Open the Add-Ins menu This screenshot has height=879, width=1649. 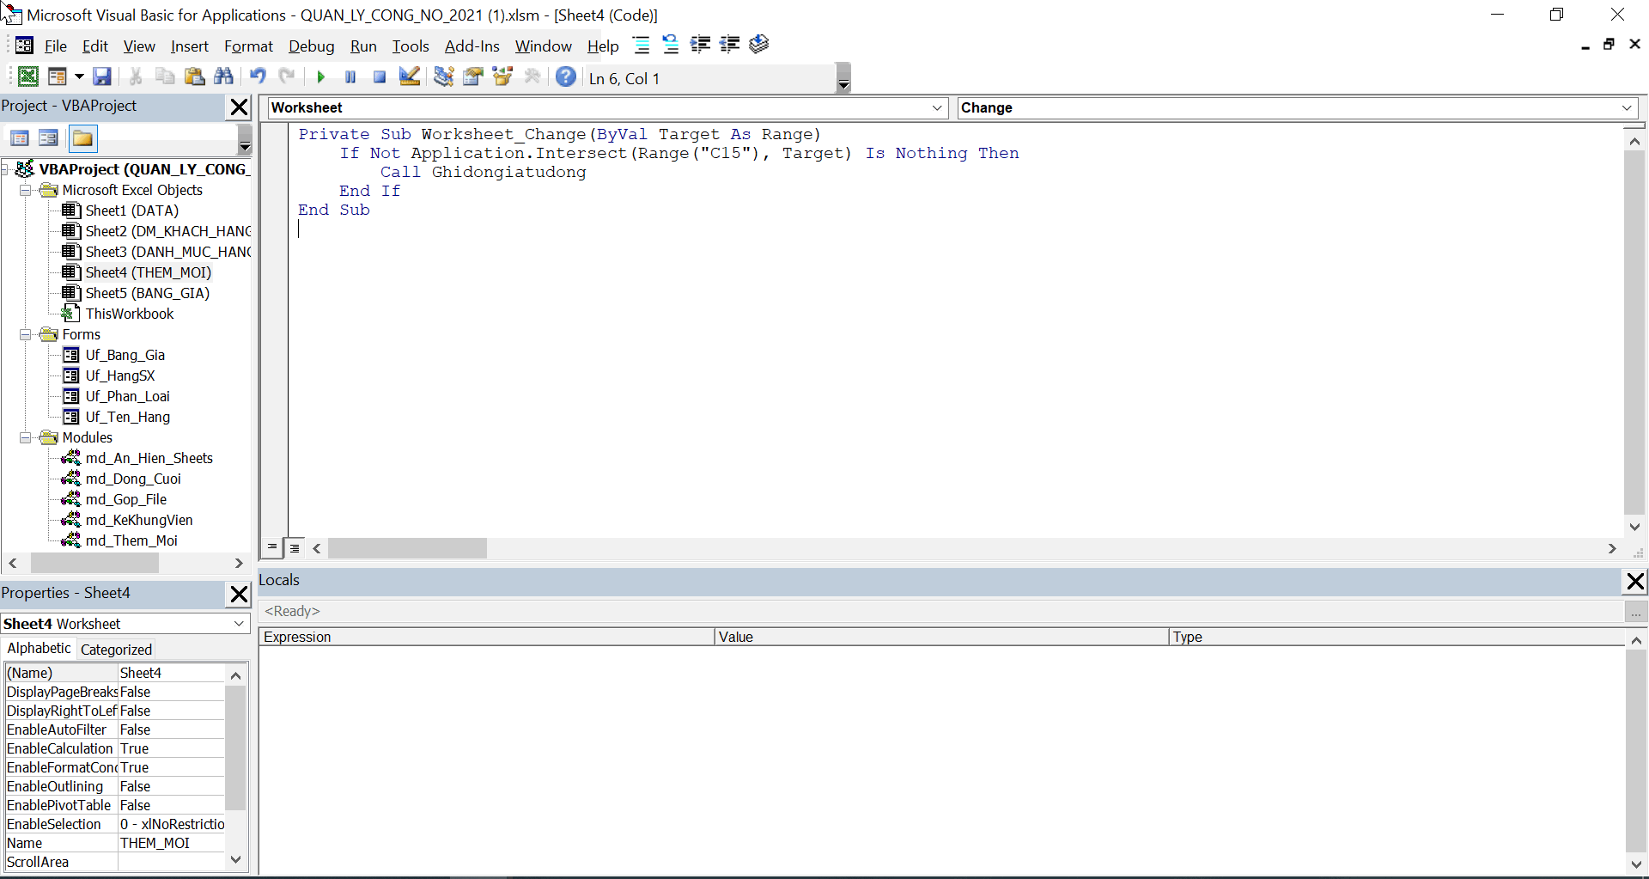[472, 46]
